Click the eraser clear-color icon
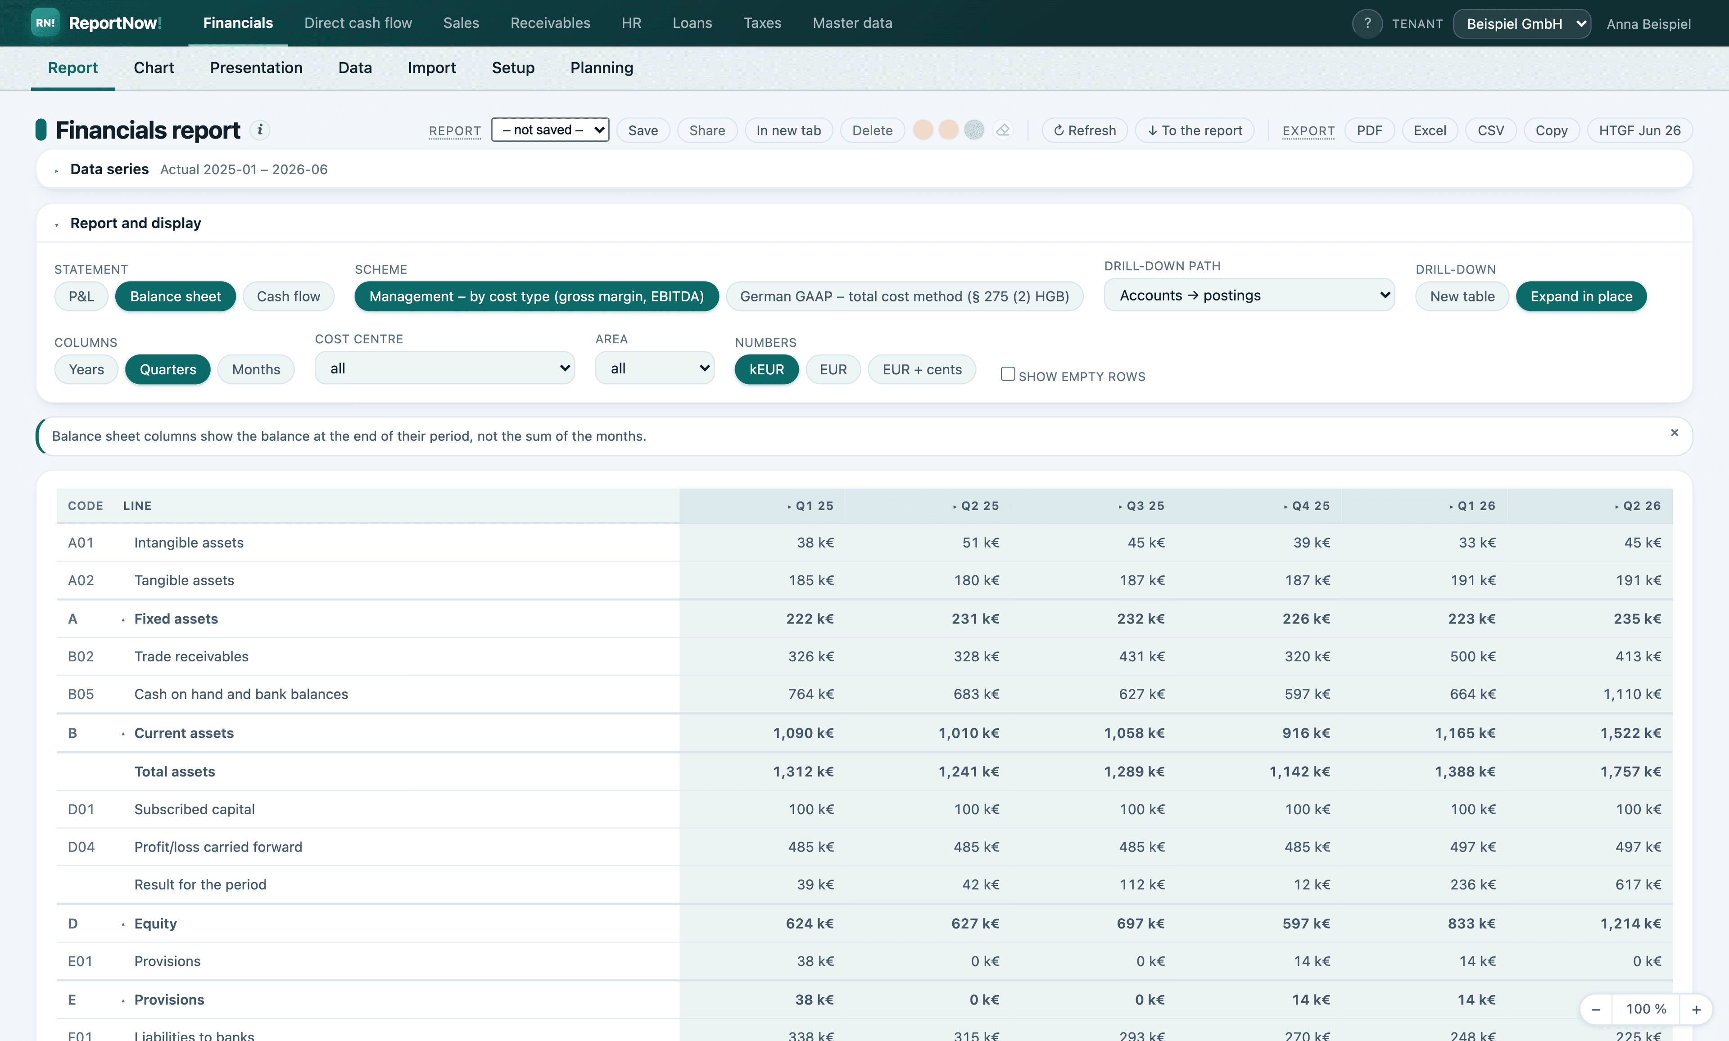1729x1041 pixels. coord(1003,130)
